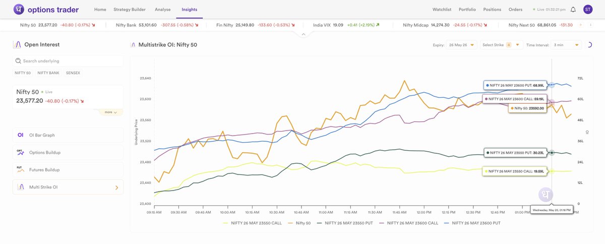Viewport: 605px width, 244px height.
Task: Collapse the ticker bar with the up chevron
Action: (302, 35)
